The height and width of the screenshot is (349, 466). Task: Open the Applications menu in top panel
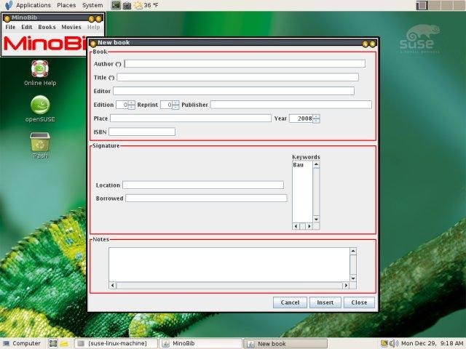coord(33,5)
